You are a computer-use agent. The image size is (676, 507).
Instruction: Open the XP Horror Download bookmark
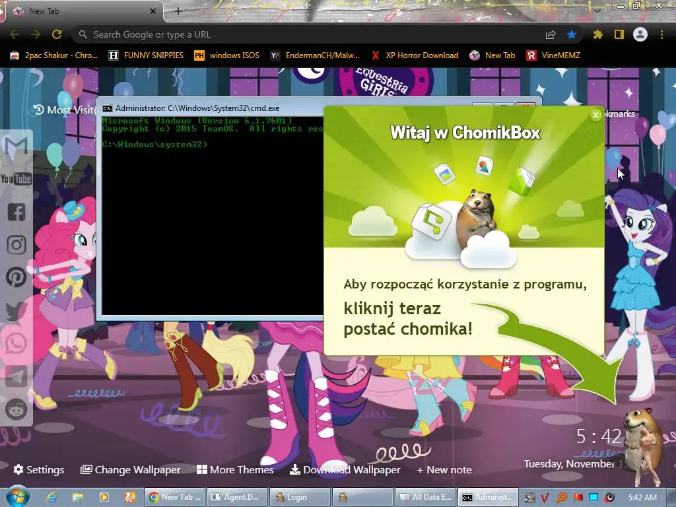tap(415, 55)
